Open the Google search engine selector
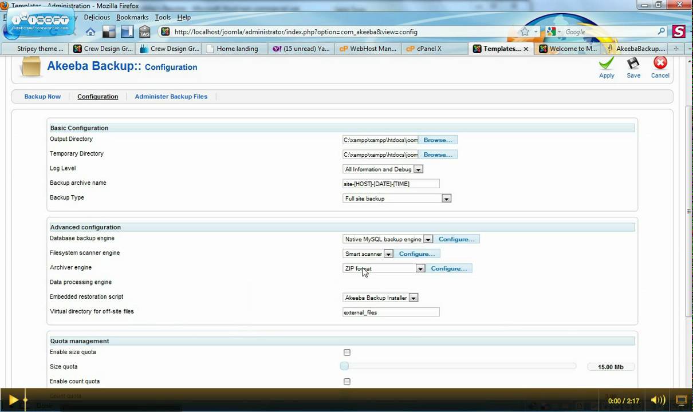 point(554,32)
